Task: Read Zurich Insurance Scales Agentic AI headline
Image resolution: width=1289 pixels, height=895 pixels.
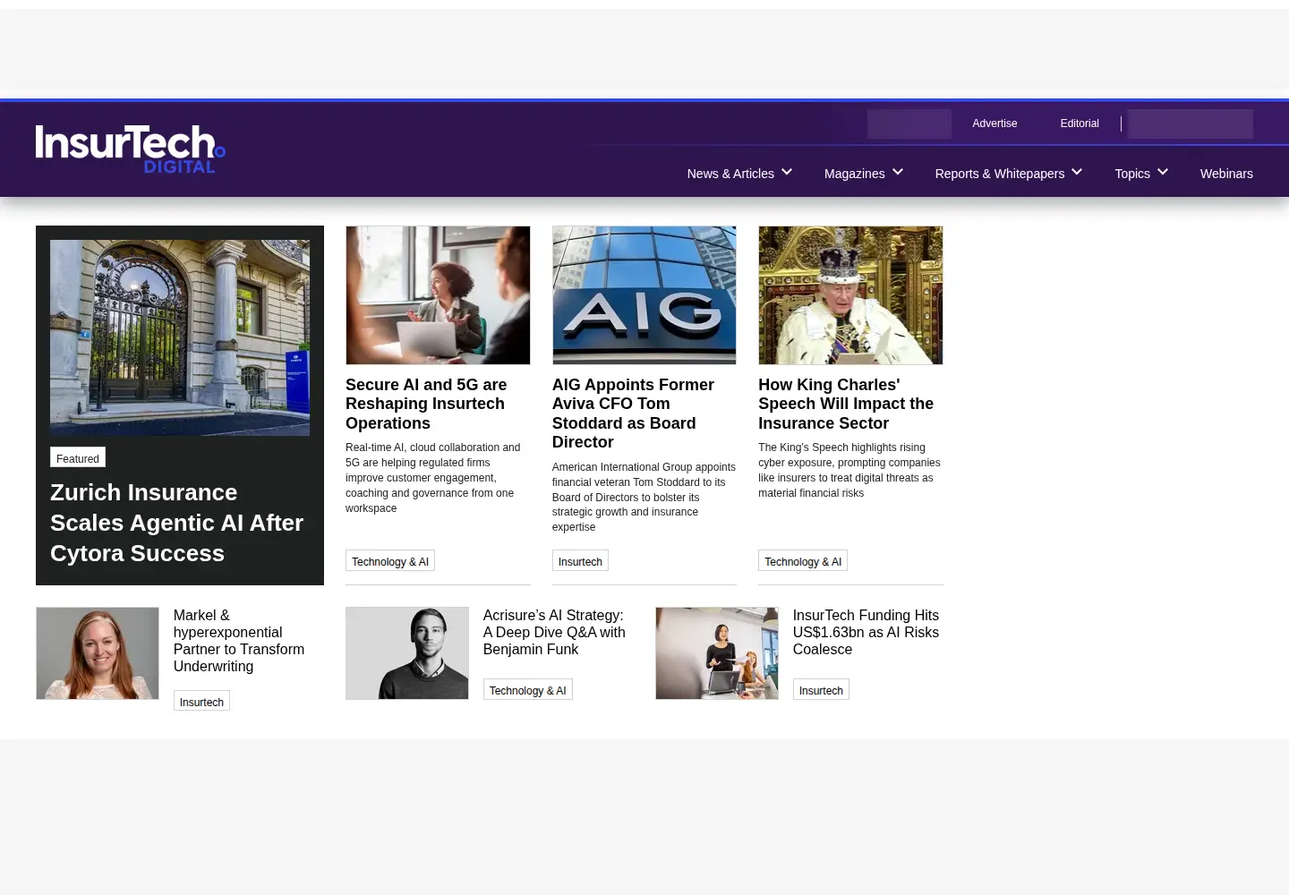Action: 176,523
